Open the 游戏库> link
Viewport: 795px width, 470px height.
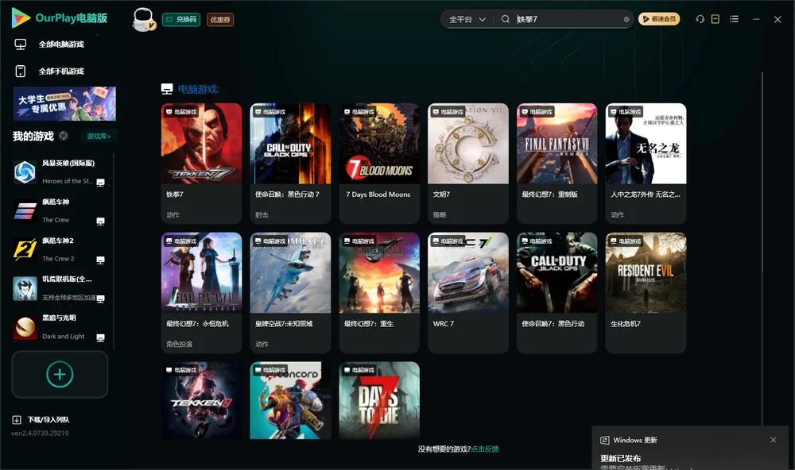tap(99, 136)
